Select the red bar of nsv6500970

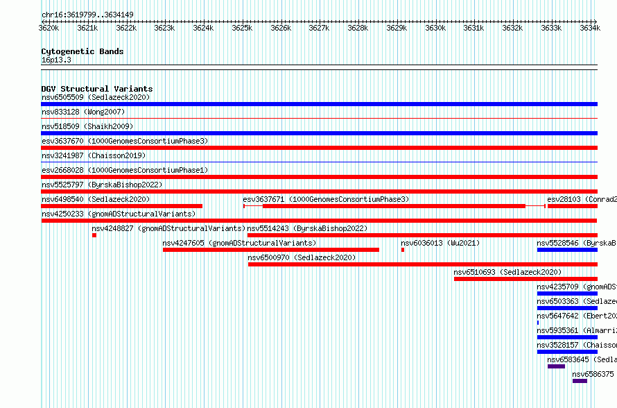423,264
